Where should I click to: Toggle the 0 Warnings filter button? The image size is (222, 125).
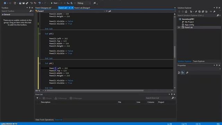[61, 98]
